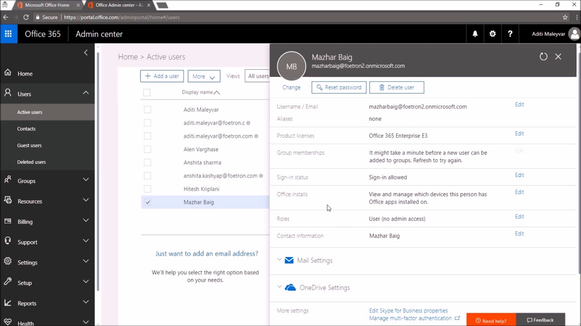Open Edit Skype for Business properties
The width and height of the screenshot is (581, 326).
409,311
